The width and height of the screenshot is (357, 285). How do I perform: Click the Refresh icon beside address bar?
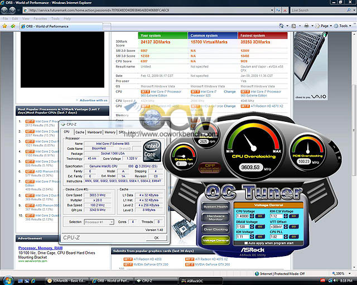278,10
